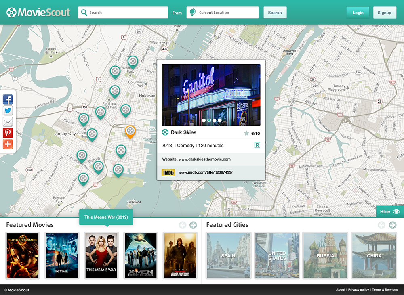This screenshot has height=295, width=404.
Task: Click the Current Location input field
Action: 223,13
